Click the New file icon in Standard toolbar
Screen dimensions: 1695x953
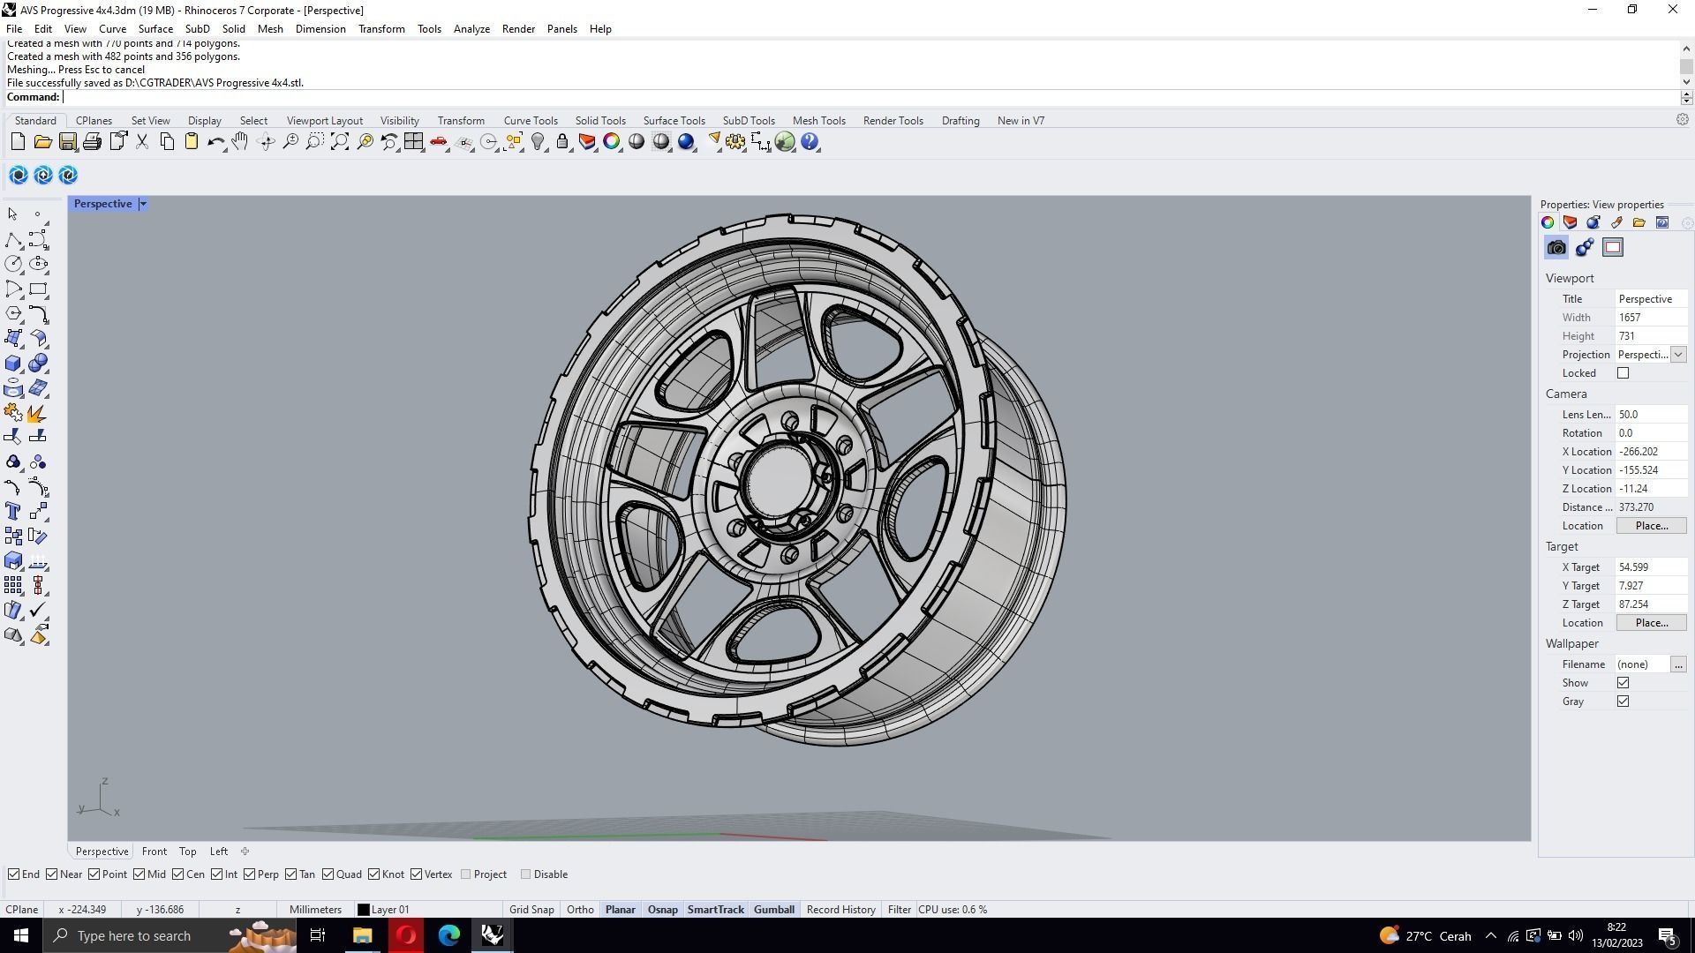pos(18,142)
